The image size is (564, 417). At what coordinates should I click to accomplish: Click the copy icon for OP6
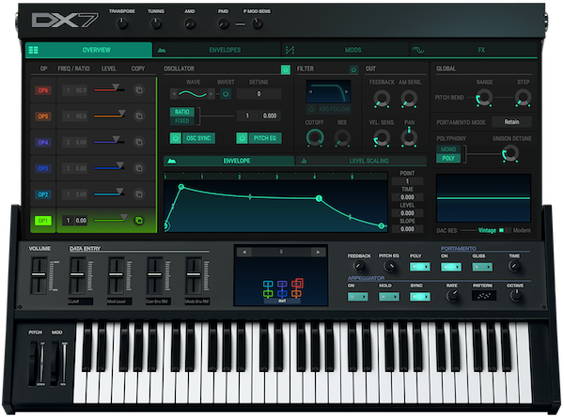tap(138, 90)
